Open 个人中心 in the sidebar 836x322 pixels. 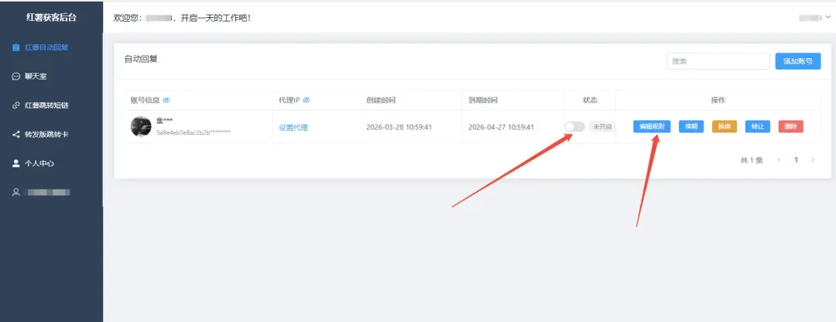click(x=51, y=163)
